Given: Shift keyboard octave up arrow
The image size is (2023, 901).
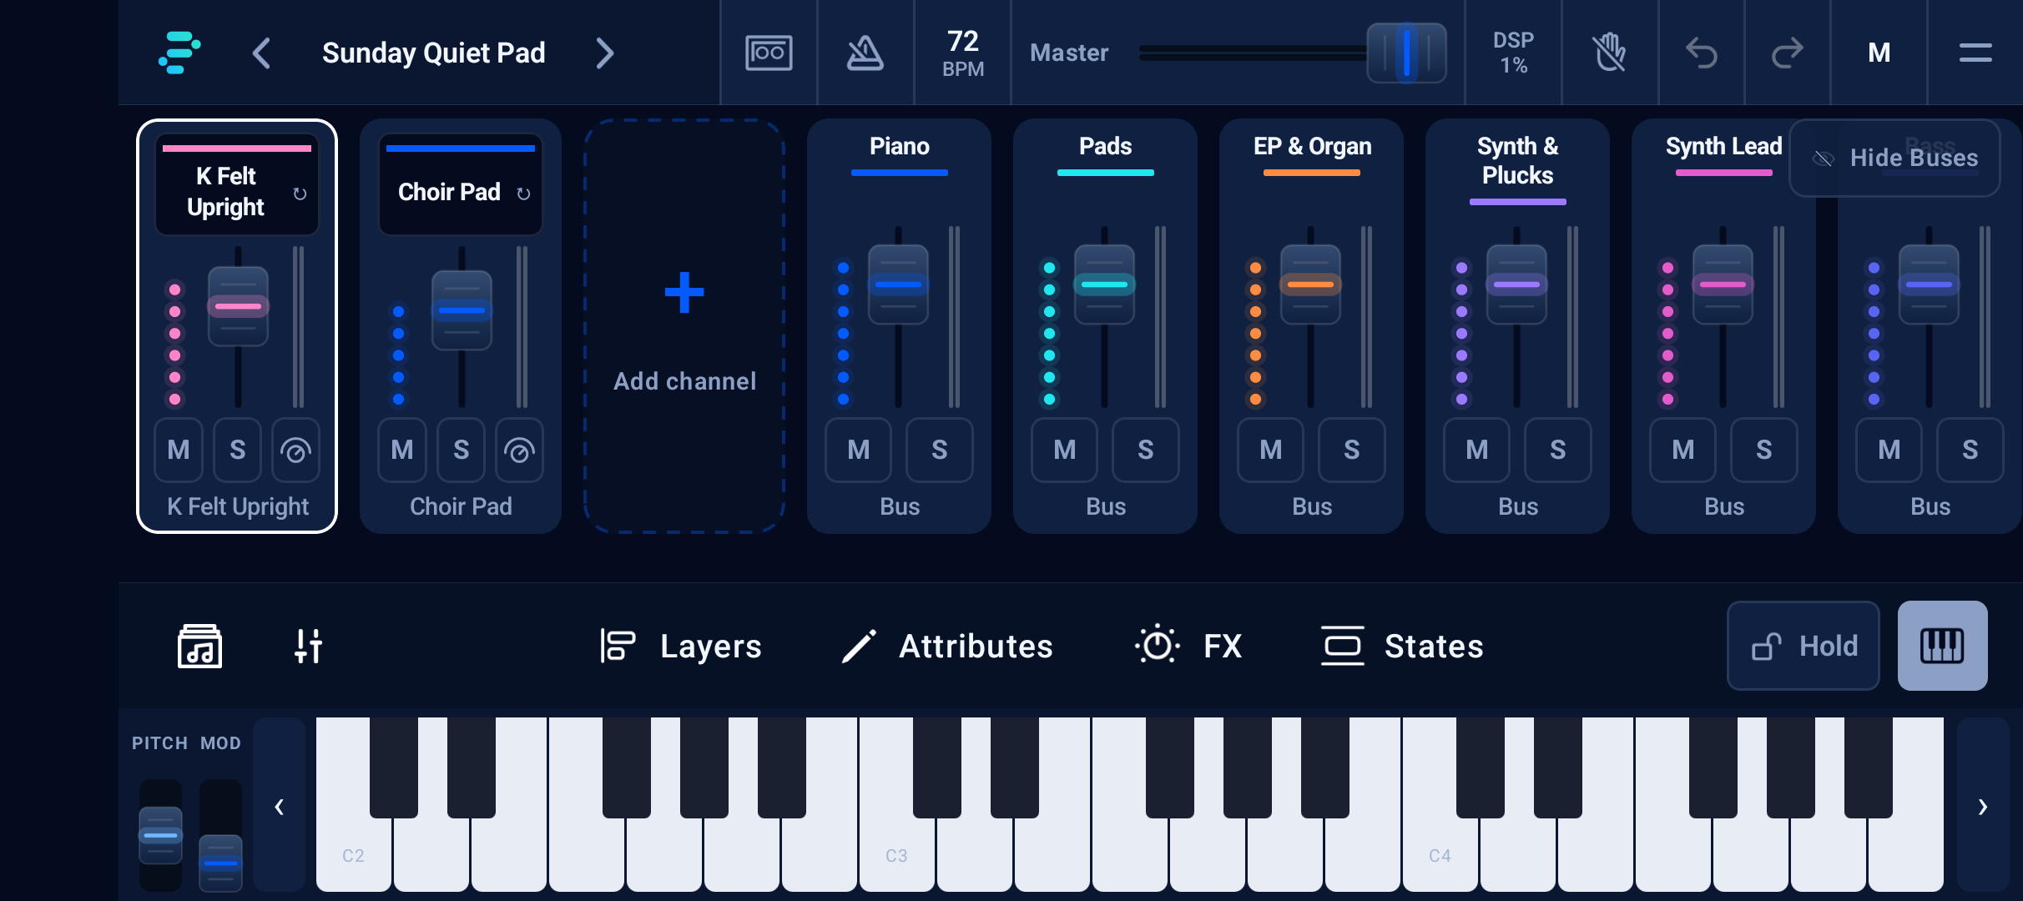Looking at the screenshot, I should [1982, 806].
